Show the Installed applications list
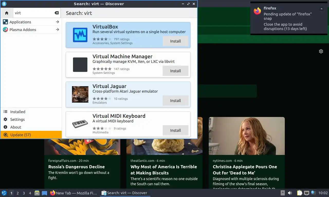 click(31, 112)
